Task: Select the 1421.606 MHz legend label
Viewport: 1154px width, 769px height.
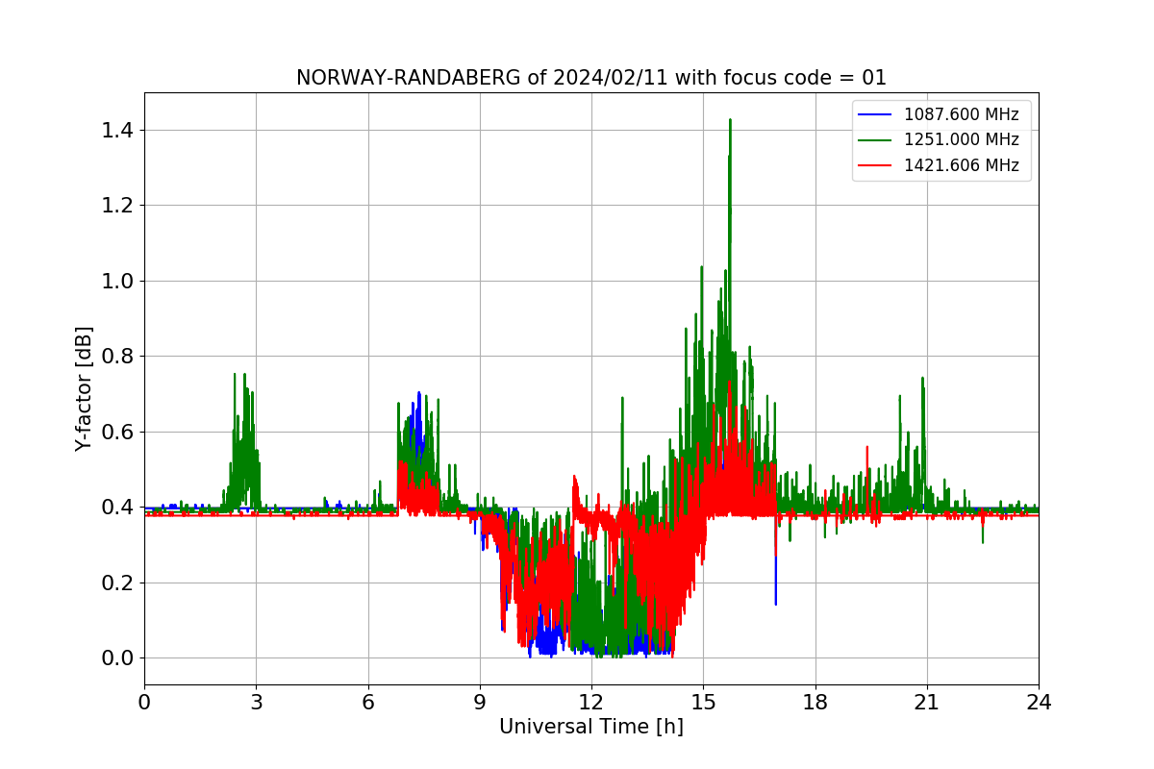Action: point(961,165)
